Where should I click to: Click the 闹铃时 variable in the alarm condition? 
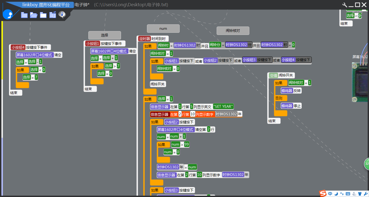click(163, 45)
